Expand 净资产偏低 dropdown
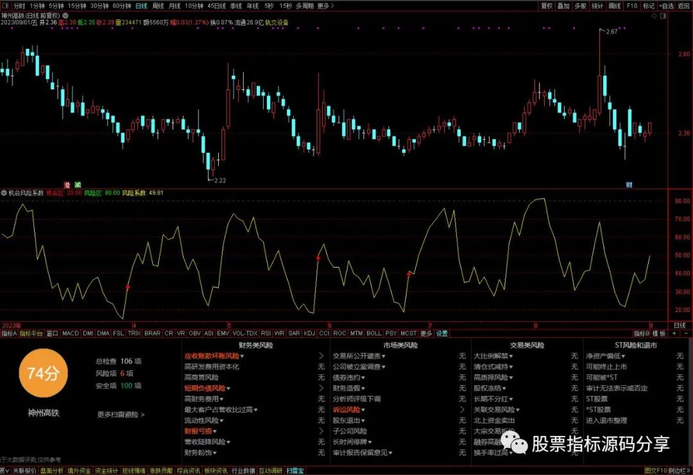The width and height of the screenshot is (693, 475). (x=623, y=356)
